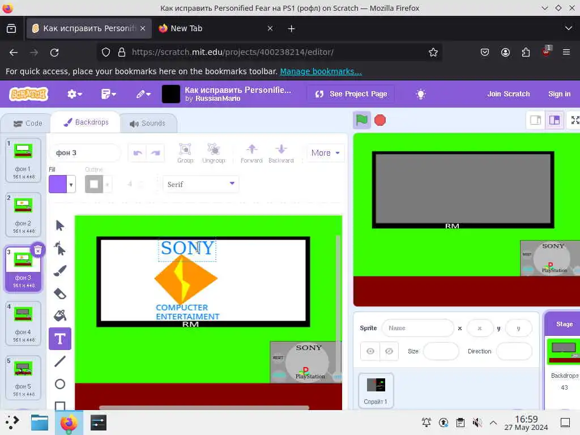
Task: Open Firefox extensions puzzle icon
Action: point(526,52)
